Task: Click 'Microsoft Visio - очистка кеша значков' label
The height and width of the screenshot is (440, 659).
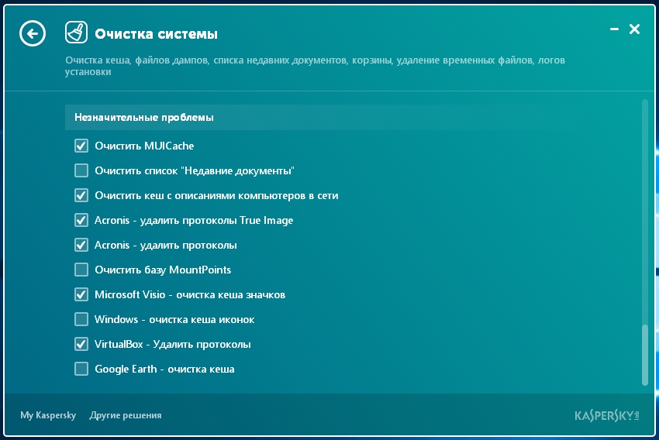Action: point(190,294)
